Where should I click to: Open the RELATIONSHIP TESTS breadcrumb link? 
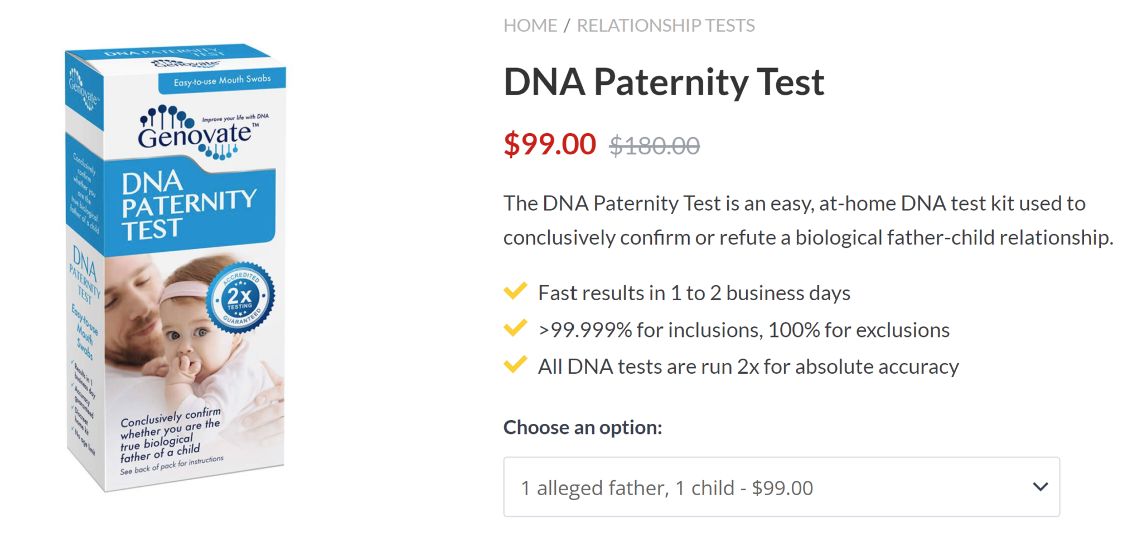tap(665, 26)
